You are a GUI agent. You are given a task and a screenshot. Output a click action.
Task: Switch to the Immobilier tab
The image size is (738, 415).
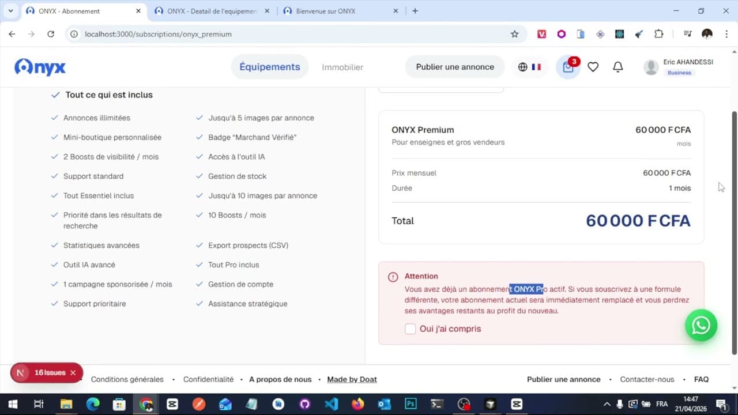pyautogui.click(x=342, y=67)
